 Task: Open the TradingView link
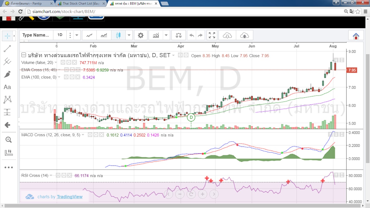click(70, 197)
